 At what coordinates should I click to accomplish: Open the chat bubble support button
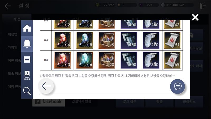[178, 86]
